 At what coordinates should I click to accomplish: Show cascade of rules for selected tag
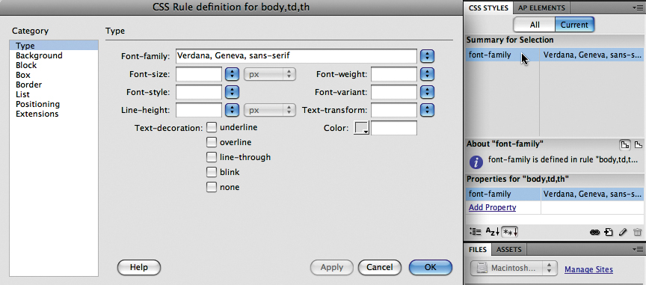[x=639, y=144]
